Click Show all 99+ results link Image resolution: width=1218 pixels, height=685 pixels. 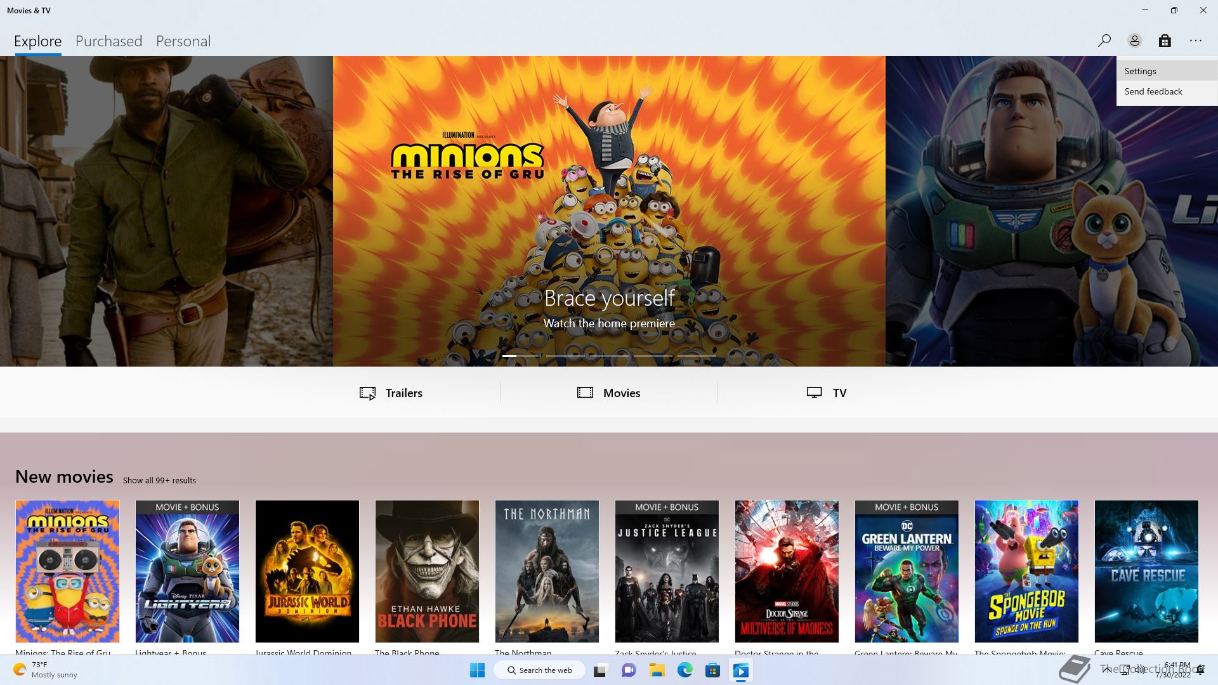click(x=159, y=480)
